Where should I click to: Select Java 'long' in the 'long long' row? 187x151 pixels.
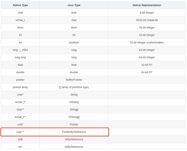click(x=74, y=57)
